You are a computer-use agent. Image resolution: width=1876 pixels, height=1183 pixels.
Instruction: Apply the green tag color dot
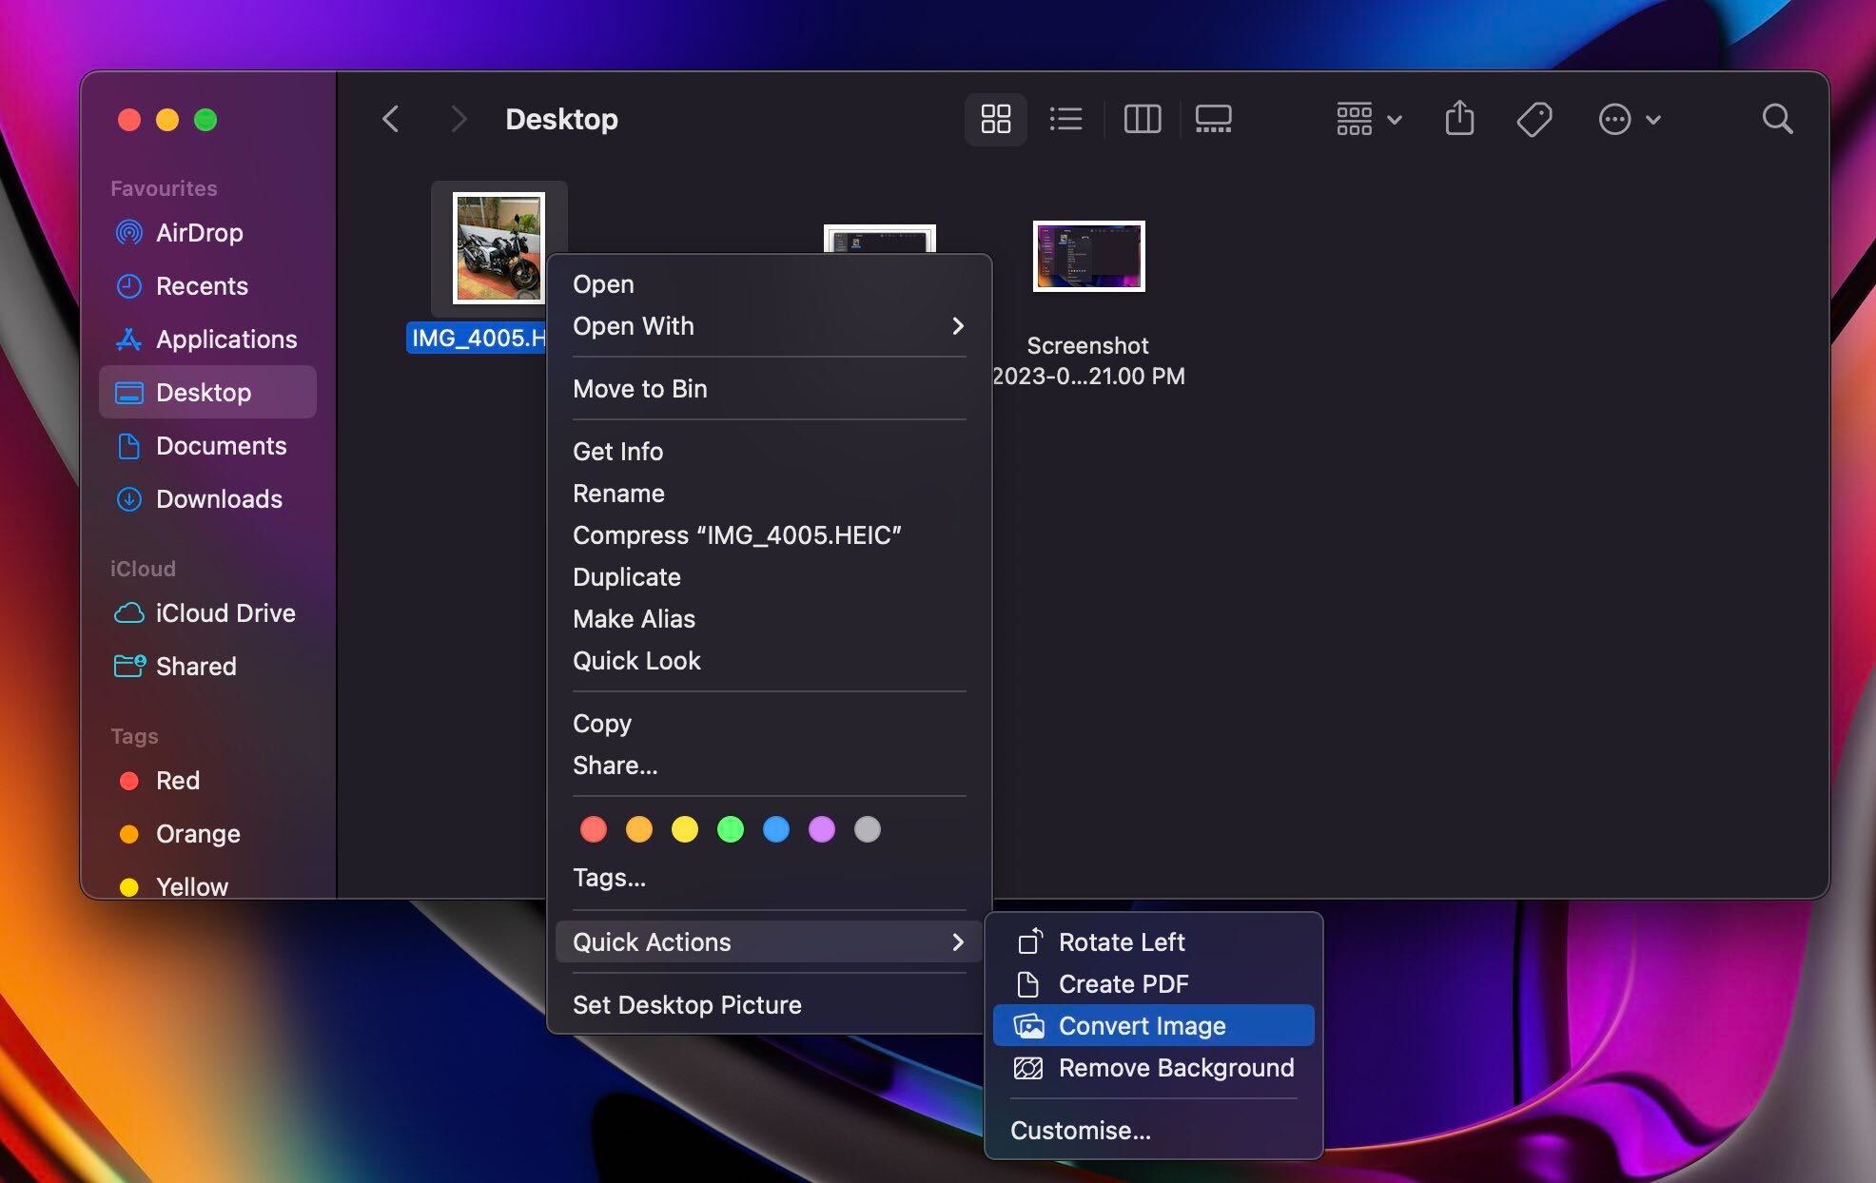pos(730,829)
